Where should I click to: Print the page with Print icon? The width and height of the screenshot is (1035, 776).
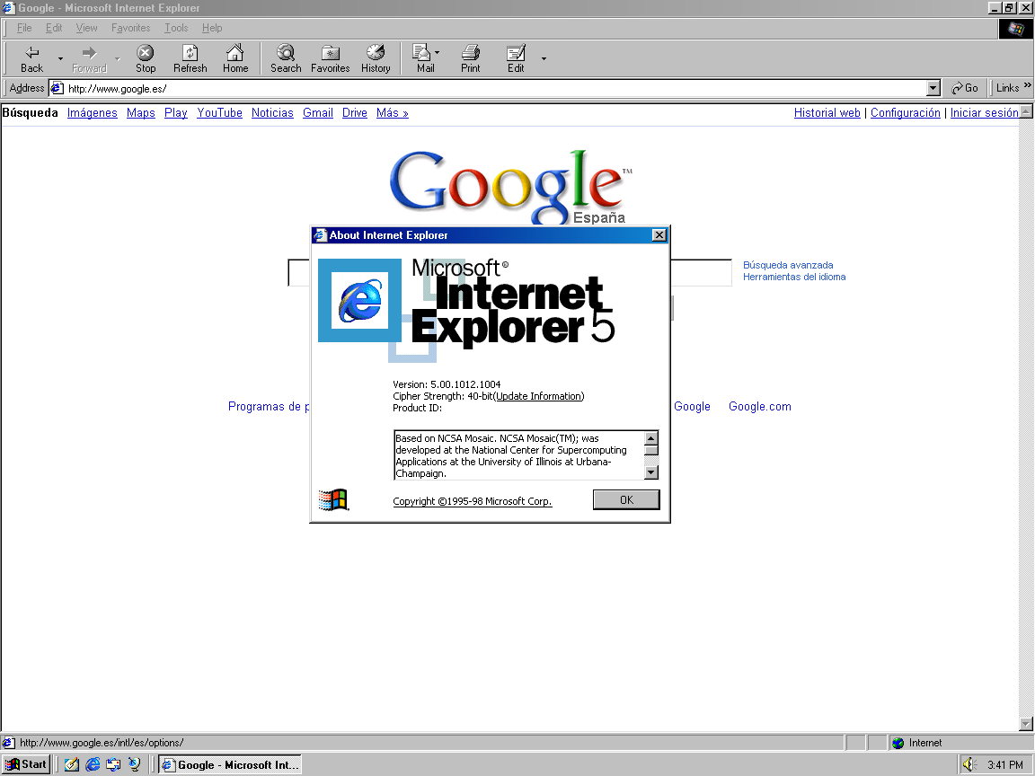(x=471, y=58)
